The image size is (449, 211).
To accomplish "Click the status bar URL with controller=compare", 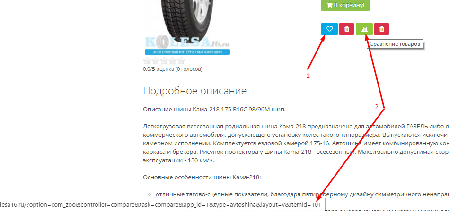I will [x=162, y=204].
